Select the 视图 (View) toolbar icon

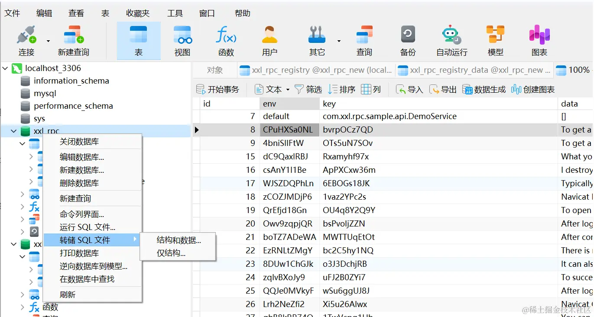(182, 40)
